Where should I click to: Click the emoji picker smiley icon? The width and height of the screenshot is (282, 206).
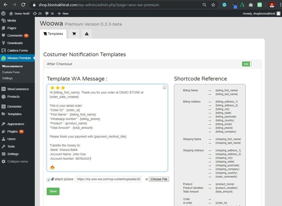pyautogui.click(x=164, y=88)
